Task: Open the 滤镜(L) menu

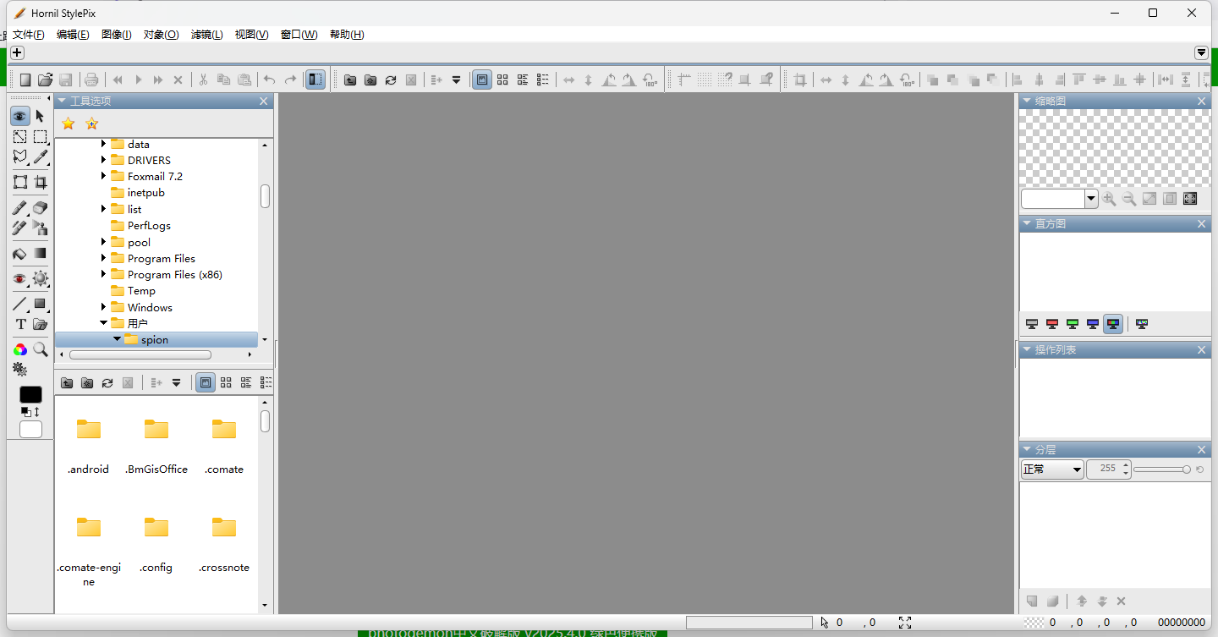Action: [207, 35]
